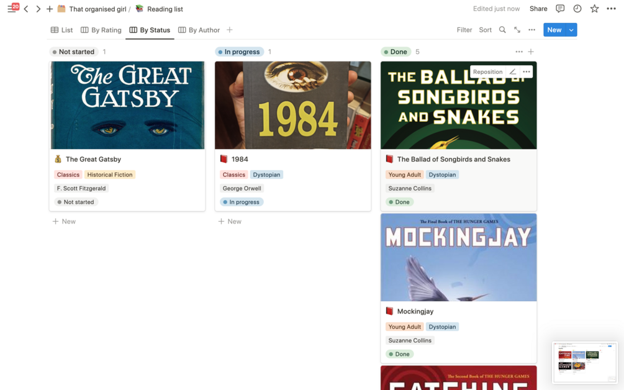Select By Status view tab
The height and width of the screenshot is (390, 624).
(150, 30)
